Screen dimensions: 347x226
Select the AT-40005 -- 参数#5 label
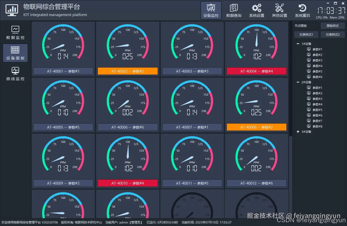point(63,127)
